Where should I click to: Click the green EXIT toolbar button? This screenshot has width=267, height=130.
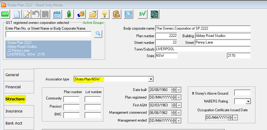click(x=5, y=15)
